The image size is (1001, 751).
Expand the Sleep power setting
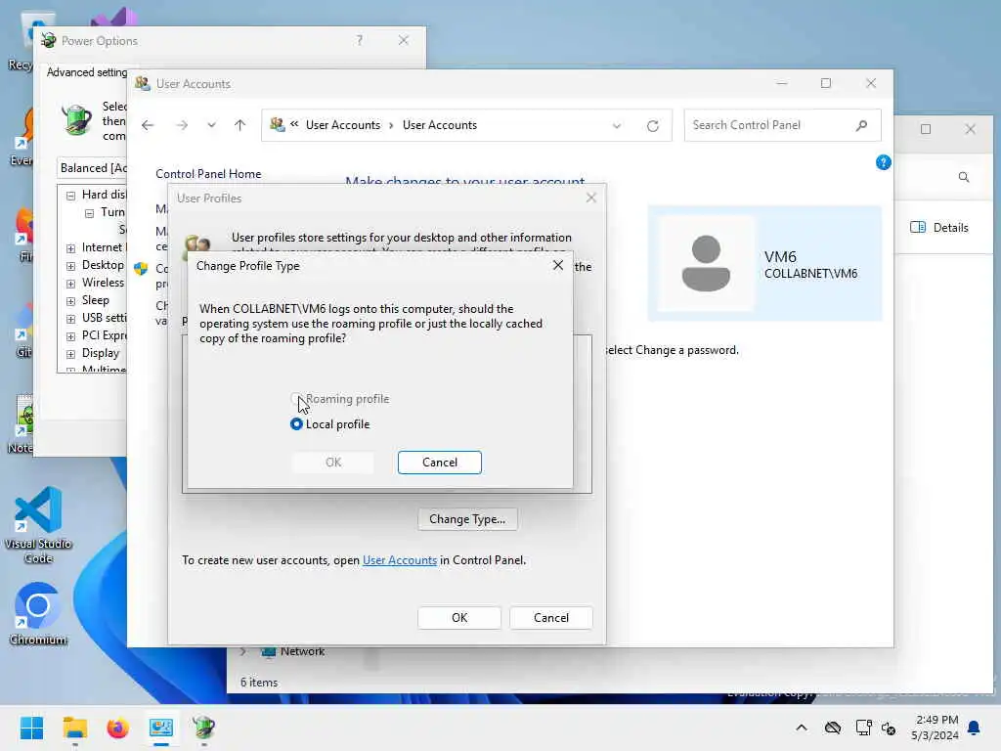coord(70,301)
